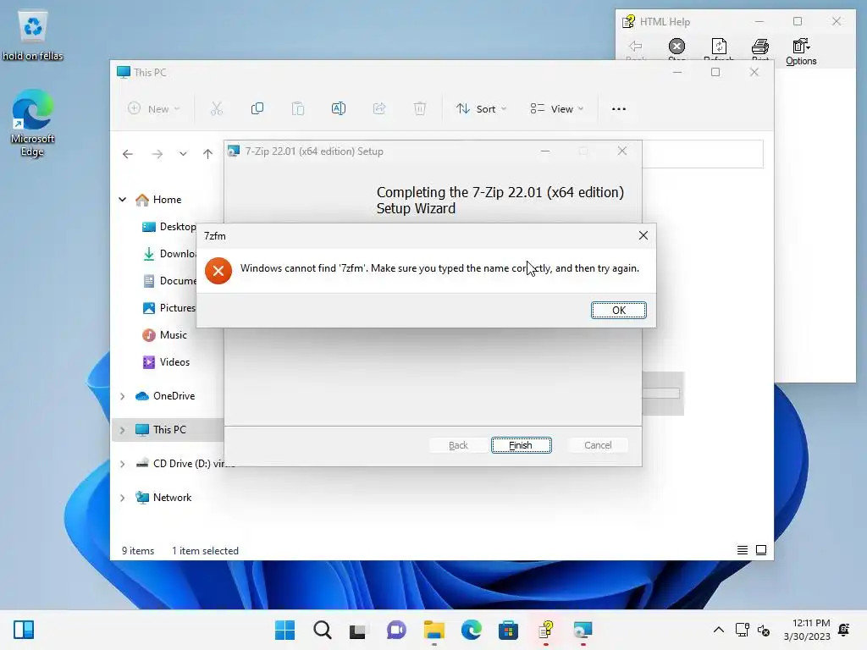This screenshot has height=650, width=867.
Task: Open taskbar Search
Action: click(x=323, y=630)
